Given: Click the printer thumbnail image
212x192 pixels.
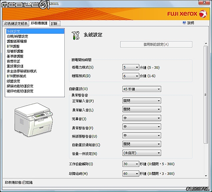Looking at the screenshot, I should [x=34, y=120].
